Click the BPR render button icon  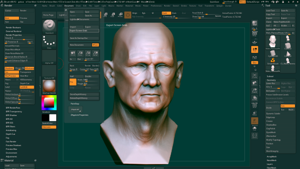point(255,23)
